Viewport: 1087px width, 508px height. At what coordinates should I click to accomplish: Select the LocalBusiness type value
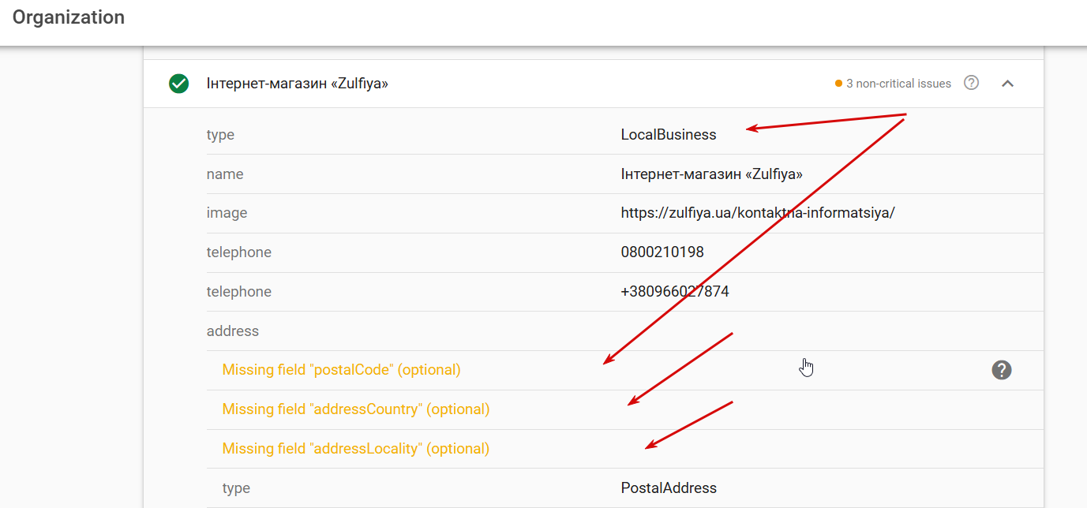pyautogui.click(x=669, y=135)
